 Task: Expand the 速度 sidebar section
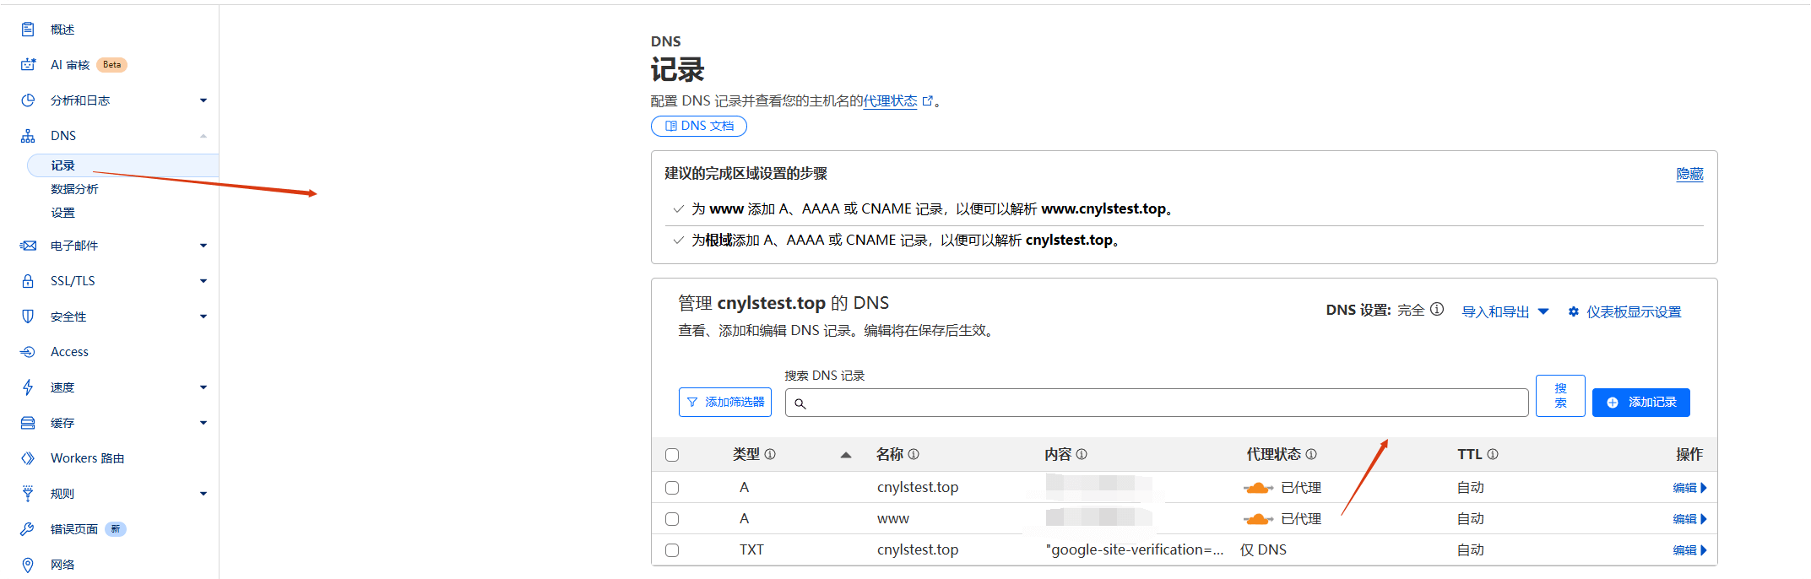point(203,387)
